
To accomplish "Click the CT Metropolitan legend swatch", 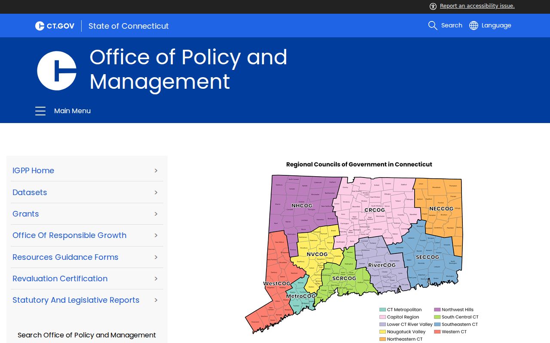I will coord(382,310).
